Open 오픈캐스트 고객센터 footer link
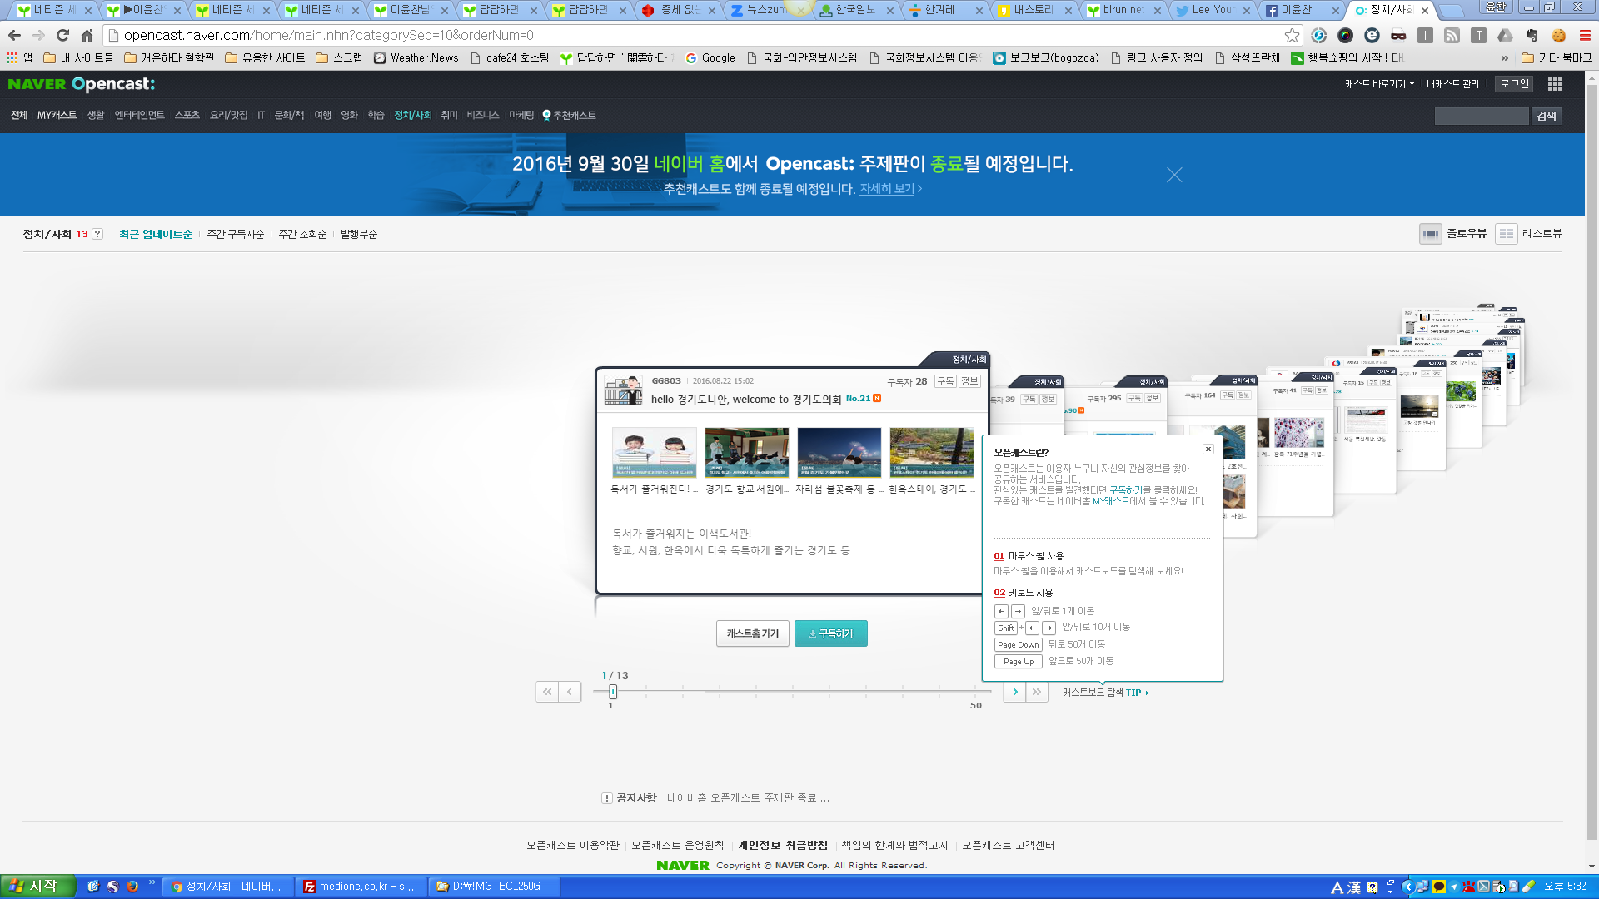 coord(1009,845)
